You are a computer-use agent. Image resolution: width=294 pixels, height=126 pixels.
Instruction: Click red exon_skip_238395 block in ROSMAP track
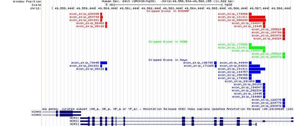click(101, 14)
